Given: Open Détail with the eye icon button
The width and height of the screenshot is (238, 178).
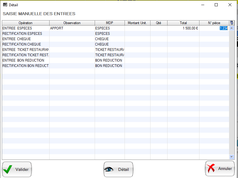Looking at the screenshot, I should 118,169.
